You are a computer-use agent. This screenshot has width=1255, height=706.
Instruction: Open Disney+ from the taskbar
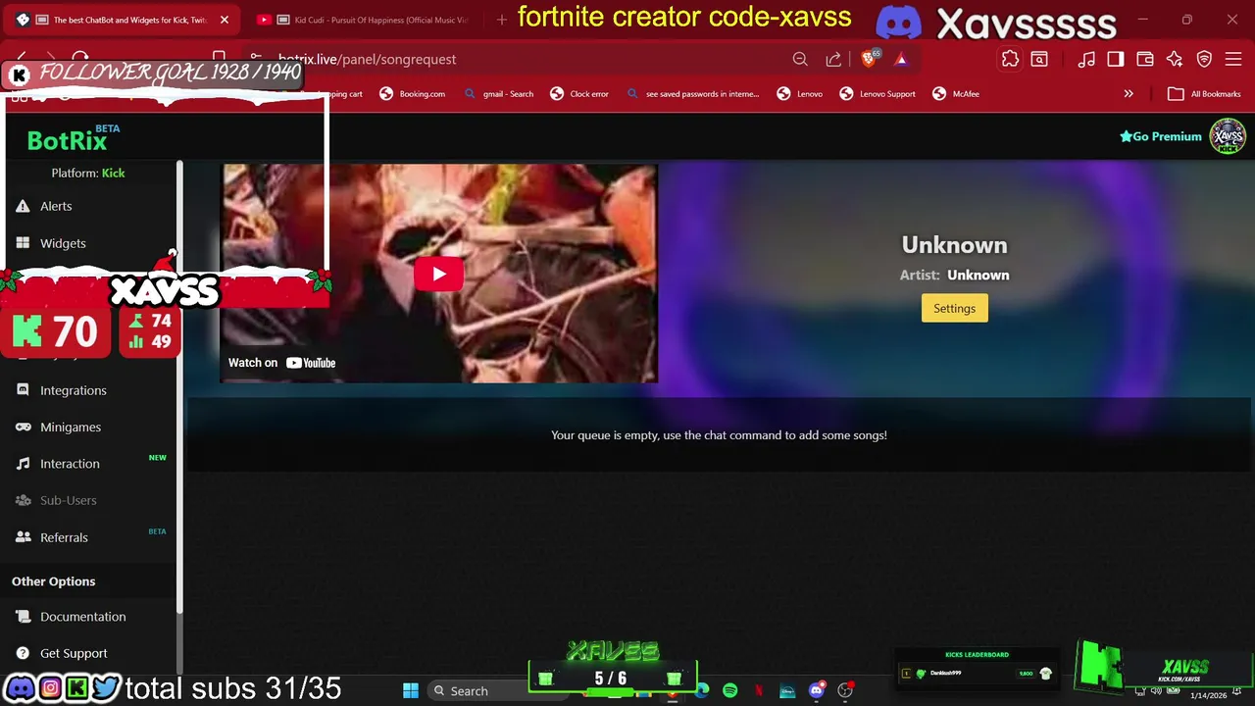click(x=787, y=691)
